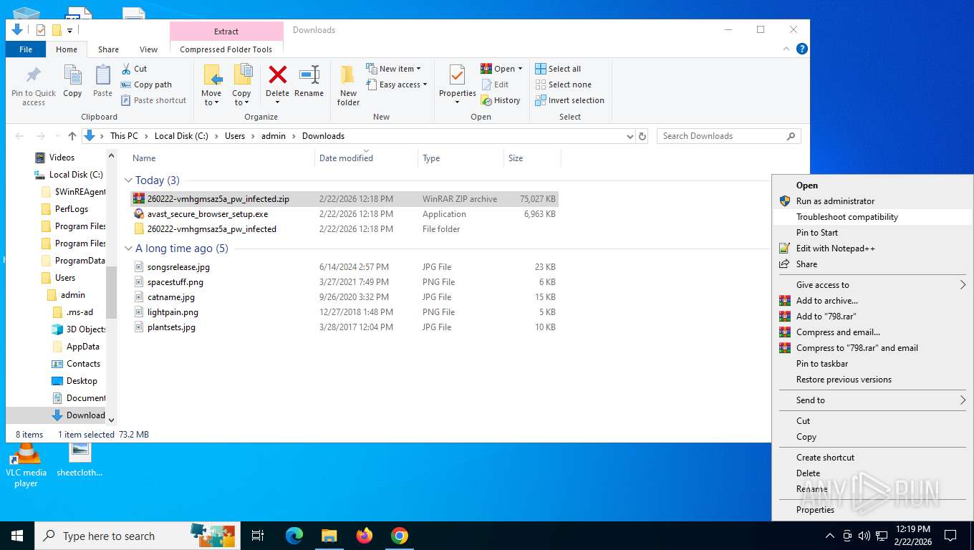Choose Run as administrator in context menu
This screenshot has height=550, width=974.
[872, 201]
